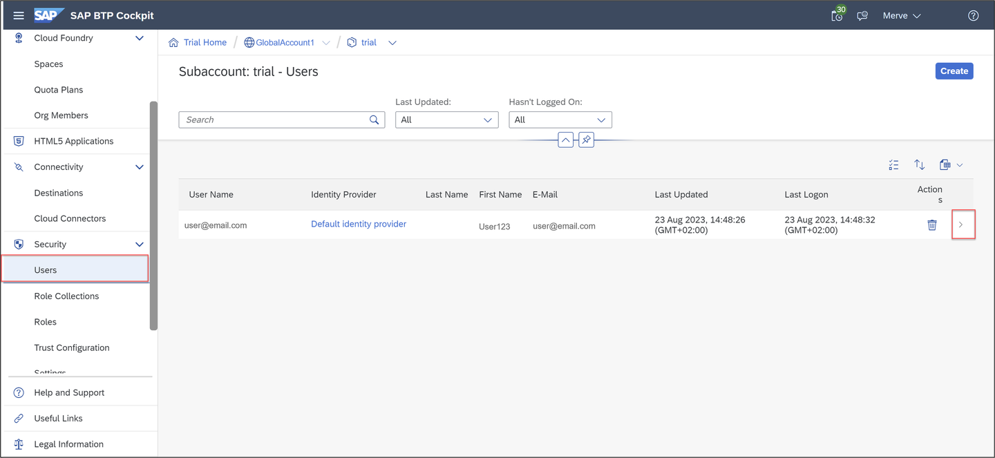Click the Trial Home house icon
The width and height of the screenshot is (995, 458).
[173, 43]
